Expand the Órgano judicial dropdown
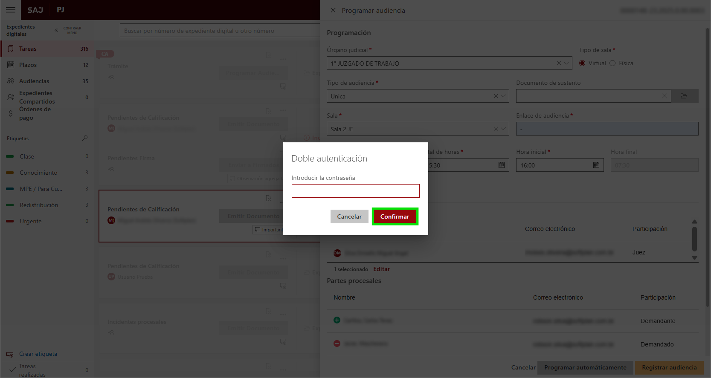The height and width of the screenshot is (378, 711). coord(566,63)
